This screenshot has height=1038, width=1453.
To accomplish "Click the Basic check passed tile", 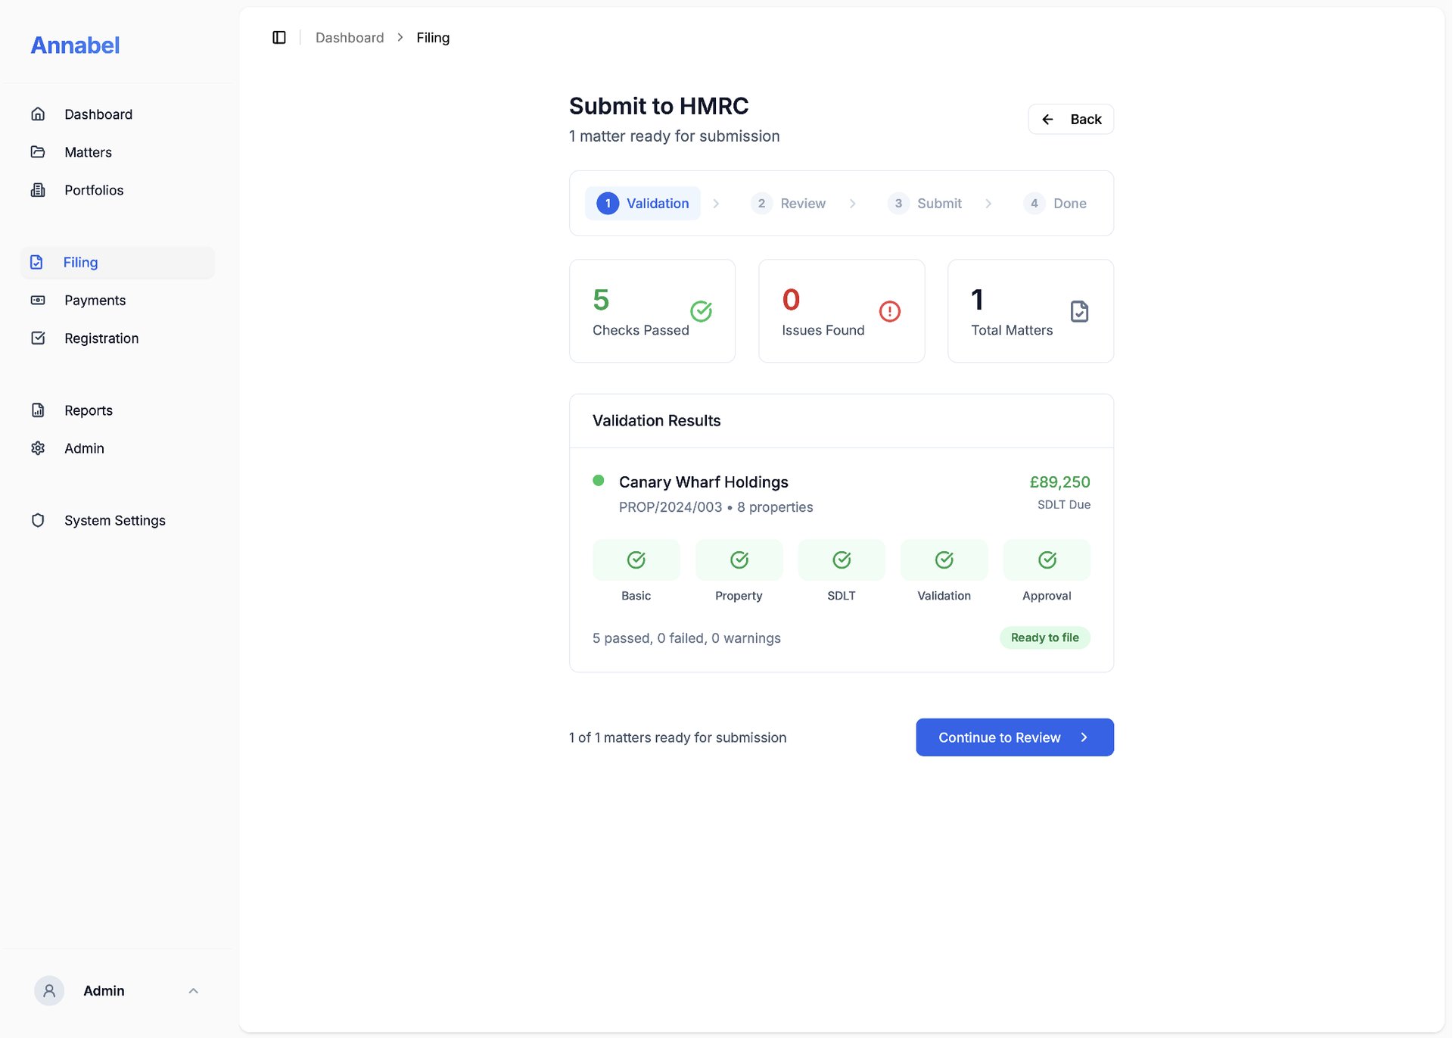I will (x=636, y=560).
